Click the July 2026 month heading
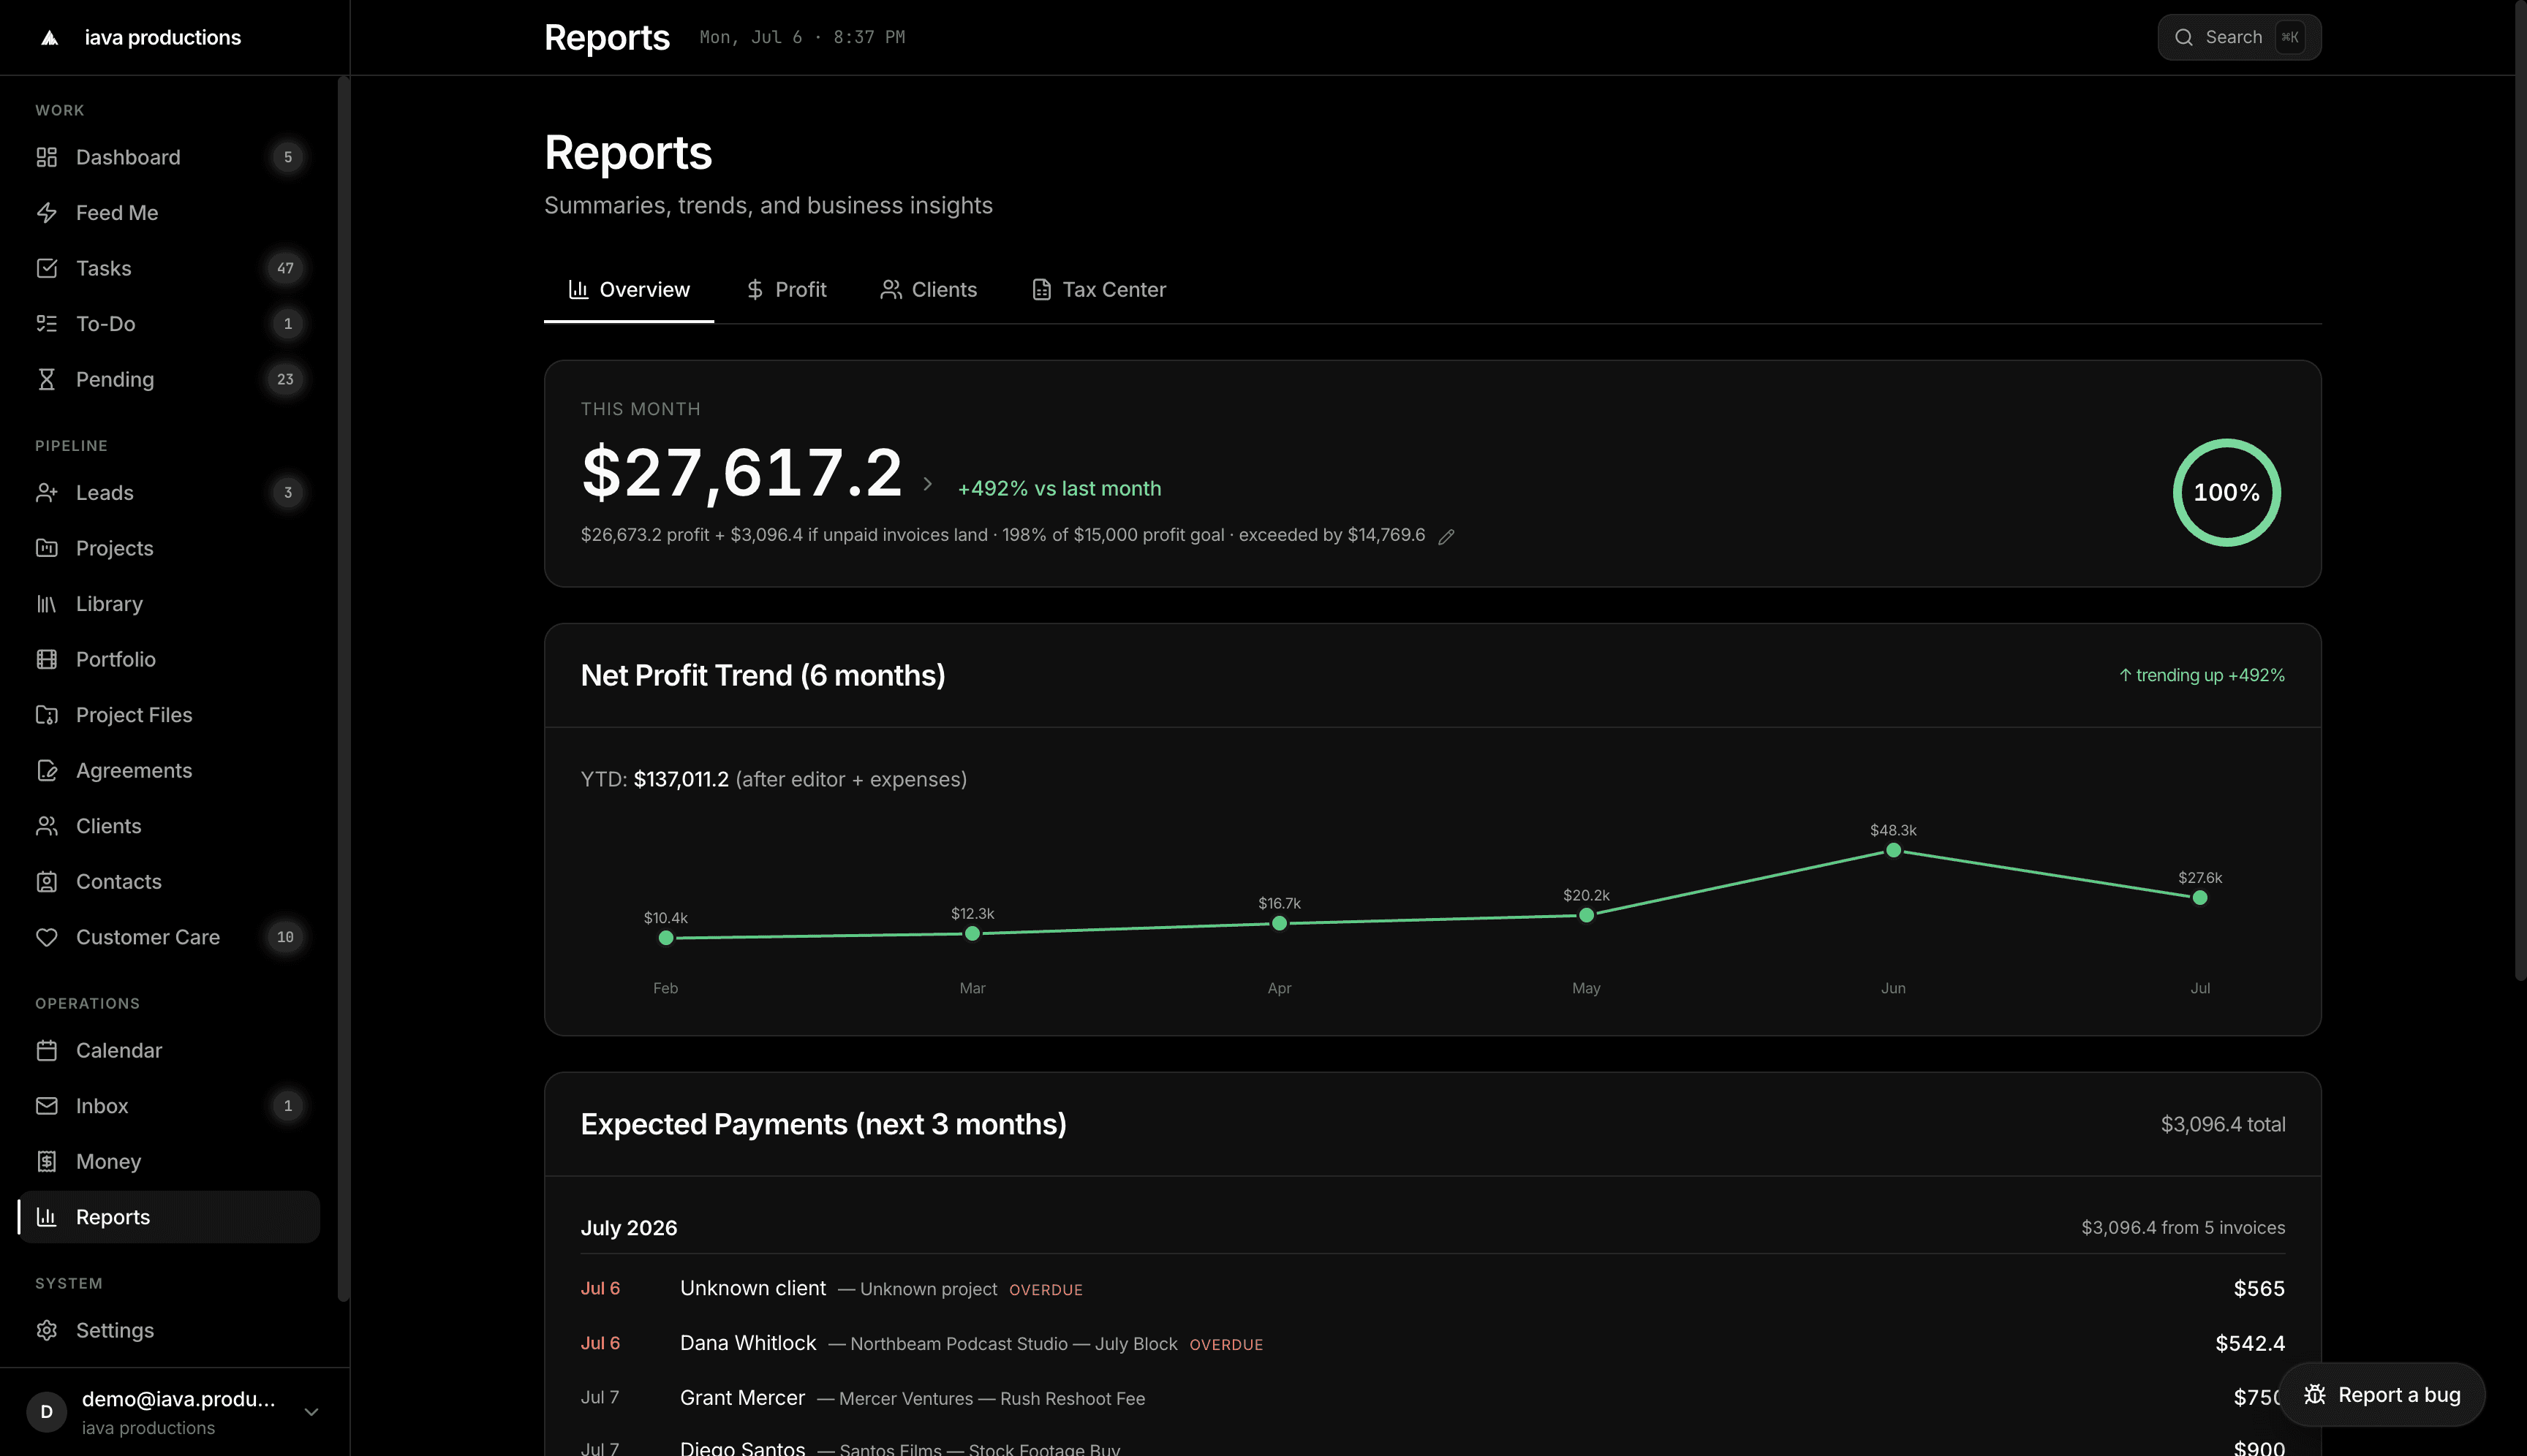This screenshot has height=1456, width=2527. coord(628,1228)
